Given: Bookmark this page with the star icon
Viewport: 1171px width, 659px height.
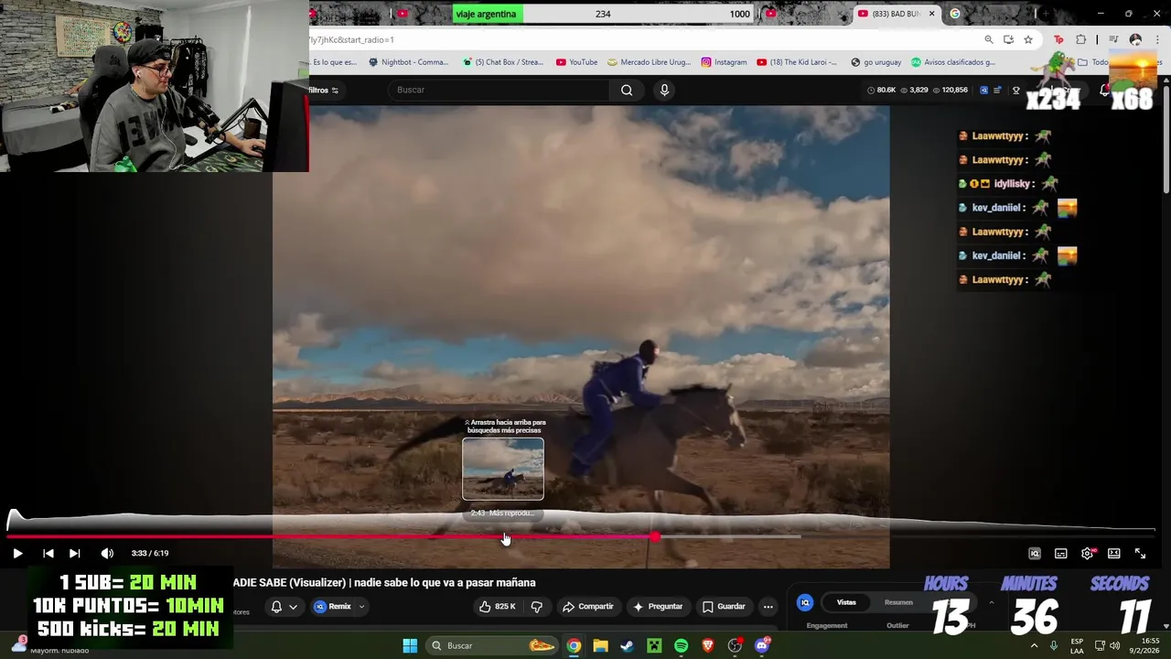Looking at the screenshot, I should click(1028, 39).
